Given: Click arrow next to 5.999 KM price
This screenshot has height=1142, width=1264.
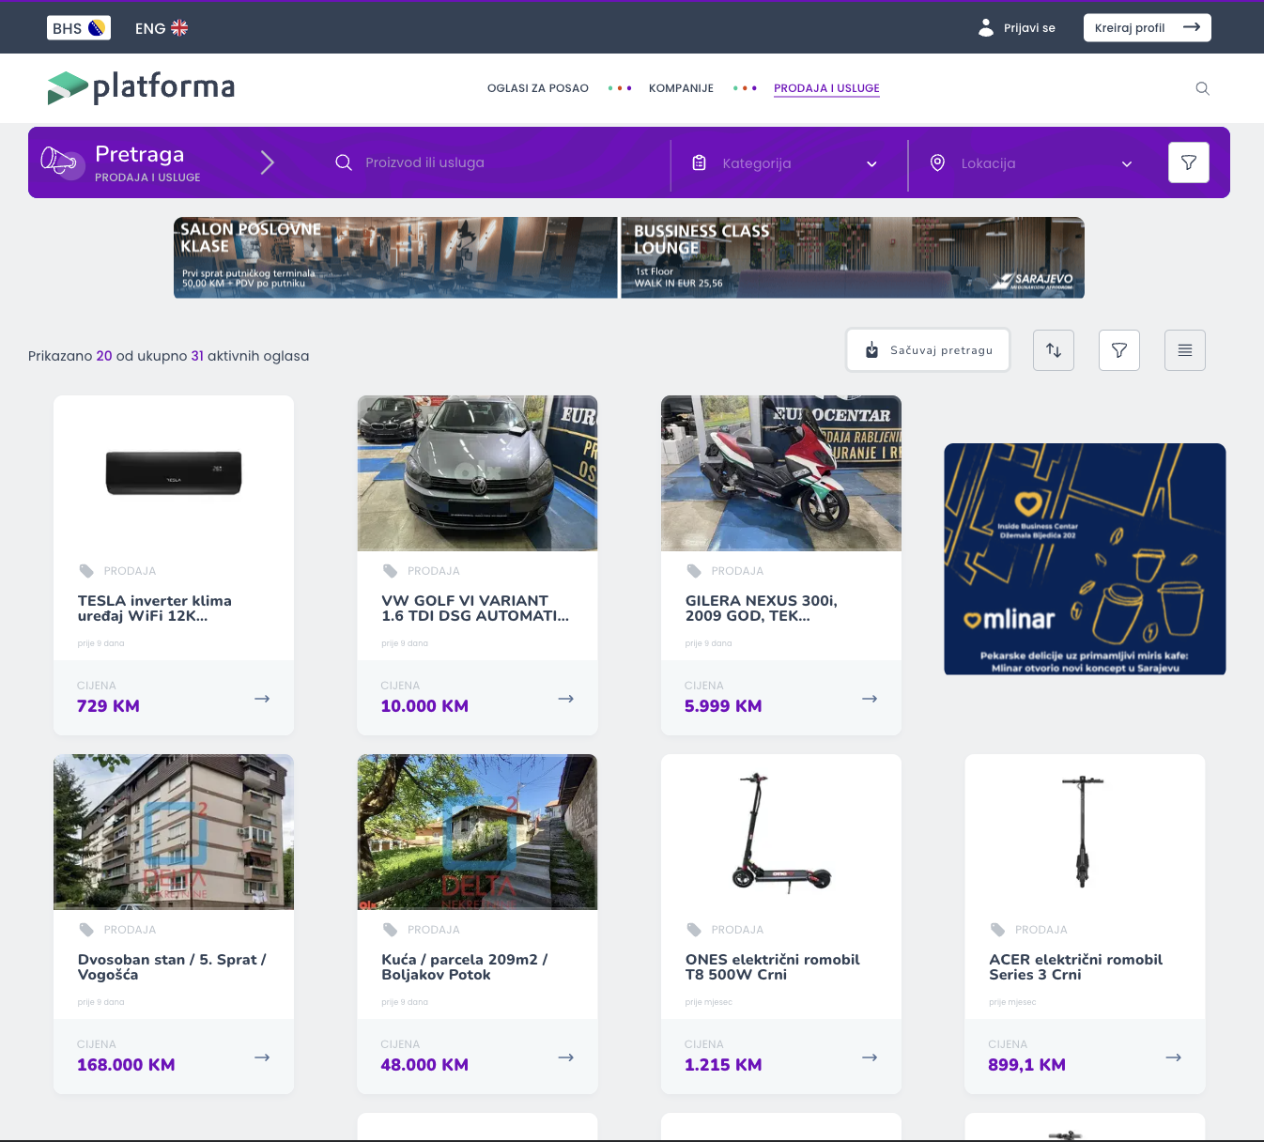Looking at the screenshot, I should (x=870, y=699).
